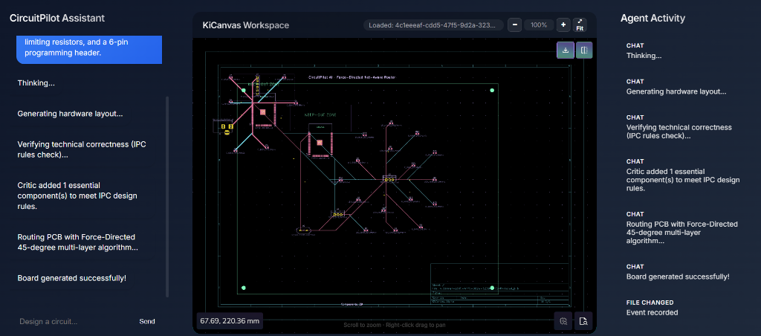The image size is (761, 336).
Task: Toggle the layers side panel icon
Action: (x=584, y=50)
